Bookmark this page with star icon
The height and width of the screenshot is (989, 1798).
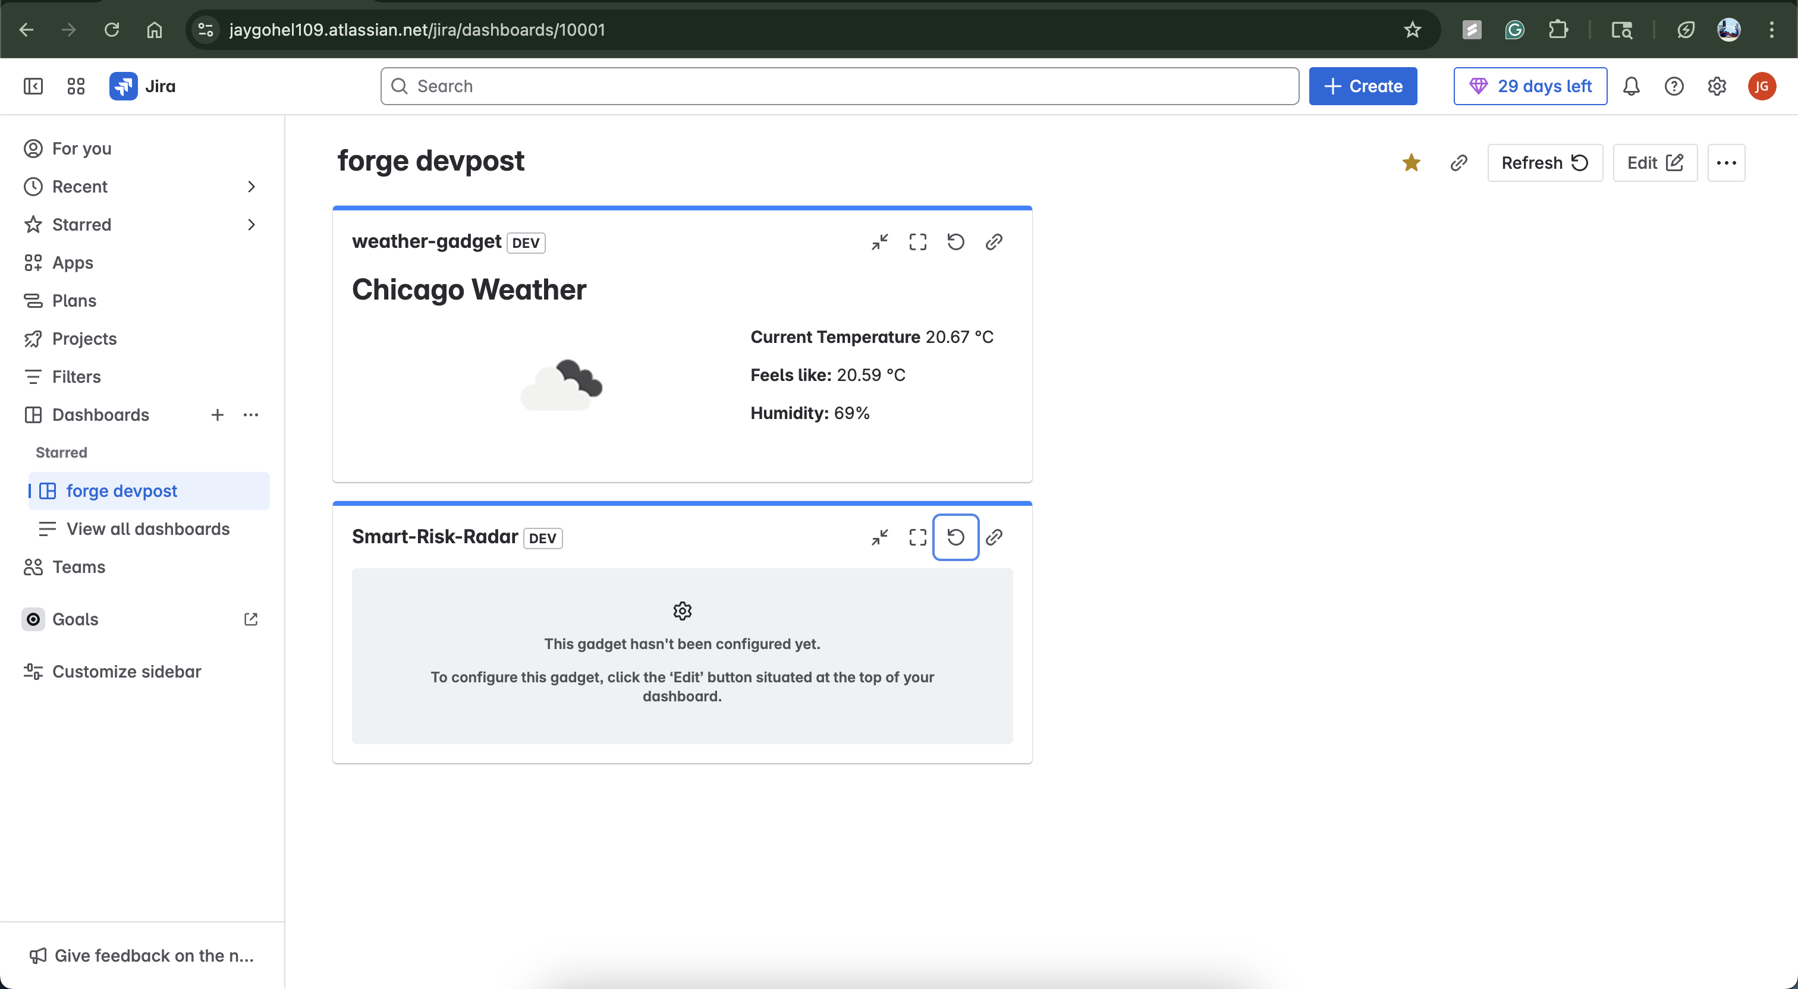1412,30
